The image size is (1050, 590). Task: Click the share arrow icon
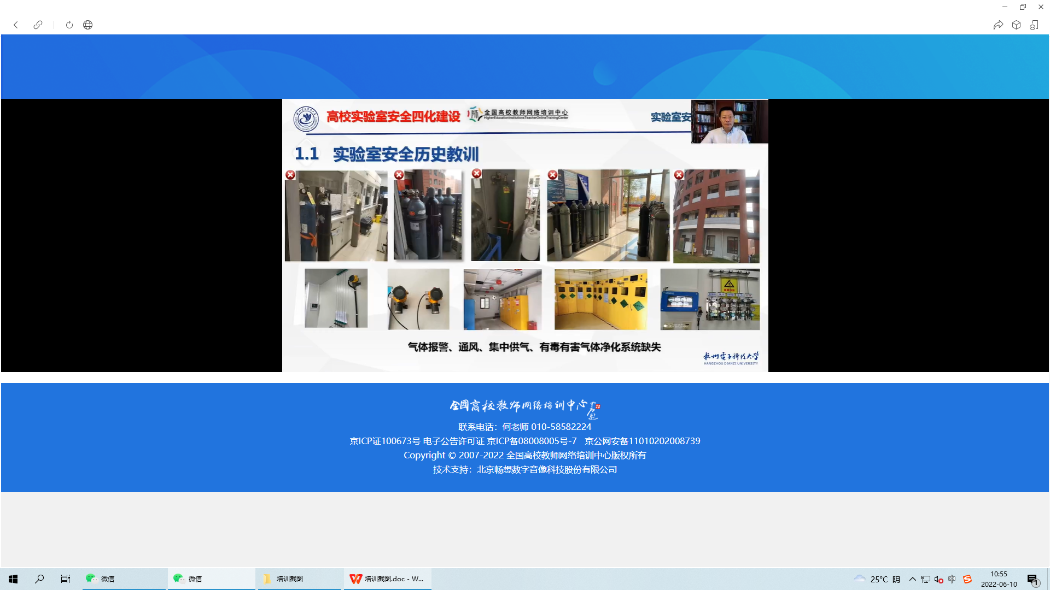(x=998, y=25)
